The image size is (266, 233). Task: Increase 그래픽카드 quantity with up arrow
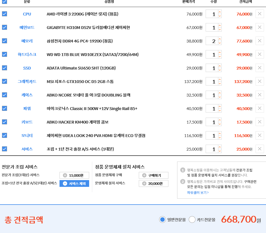(x=220, y=79)
